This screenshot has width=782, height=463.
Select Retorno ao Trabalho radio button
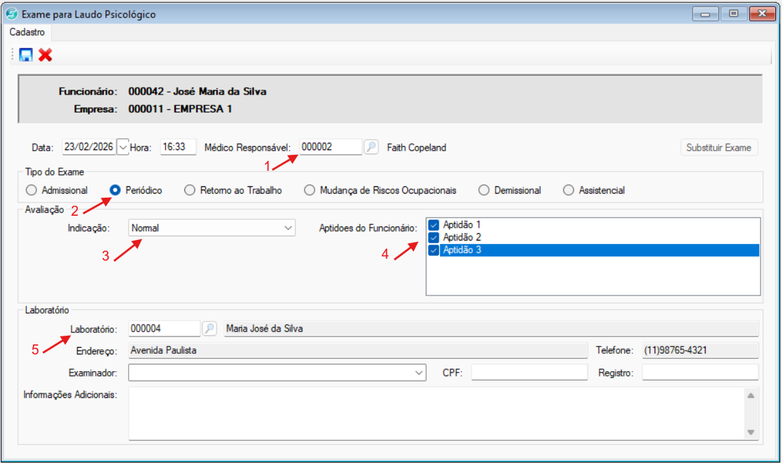click(190, 190)
